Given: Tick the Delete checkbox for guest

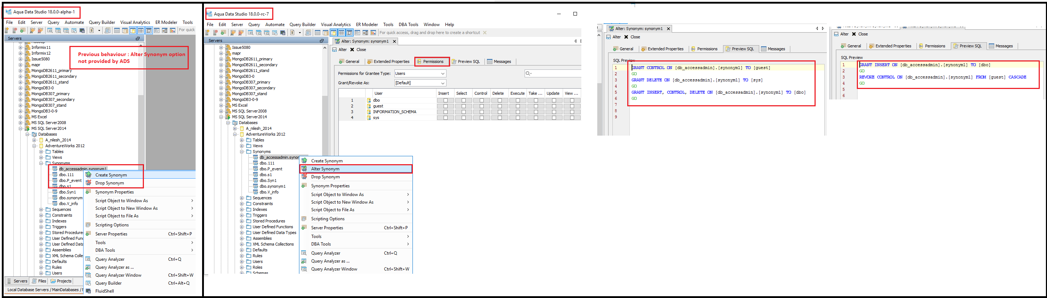Looking at the screenshot, I should pos(500,106).
